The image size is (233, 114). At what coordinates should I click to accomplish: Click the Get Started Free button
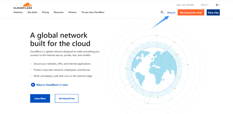(67, 99)
